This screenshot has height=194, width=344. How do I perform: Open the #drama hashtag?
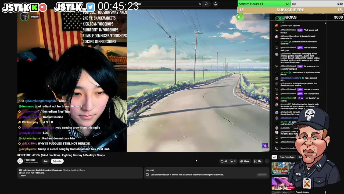pos(81,170)
